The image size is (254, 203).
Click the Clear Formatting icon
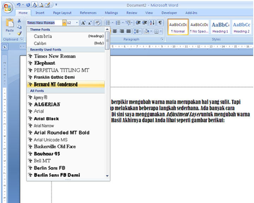[98, 23]
